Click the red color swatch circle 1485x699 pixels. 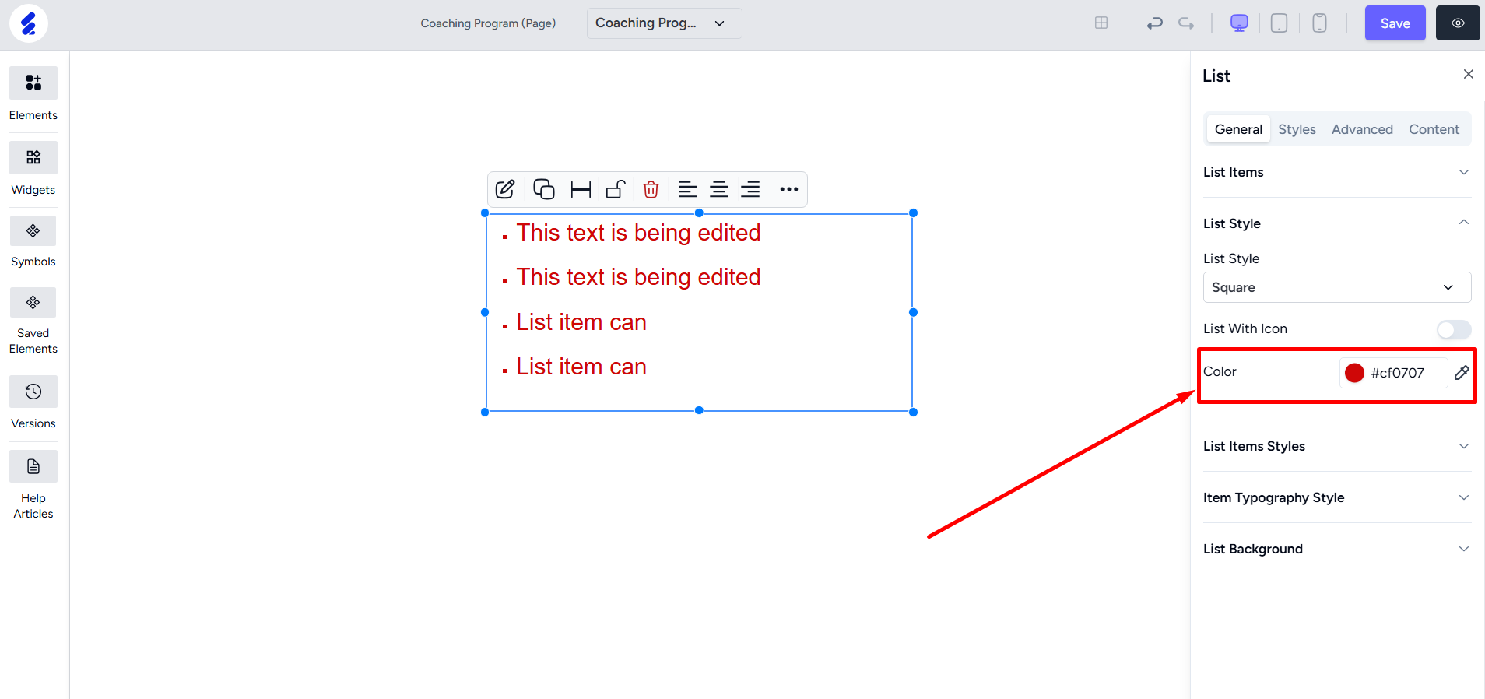(x=1354, y=373)
